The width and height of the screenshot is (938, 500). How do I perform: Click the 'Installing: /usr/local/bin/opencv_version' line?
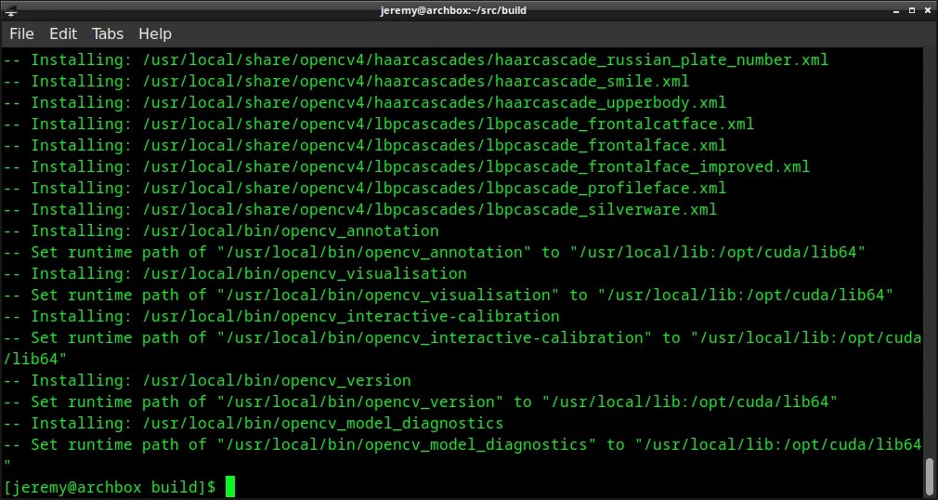(208, 381)
